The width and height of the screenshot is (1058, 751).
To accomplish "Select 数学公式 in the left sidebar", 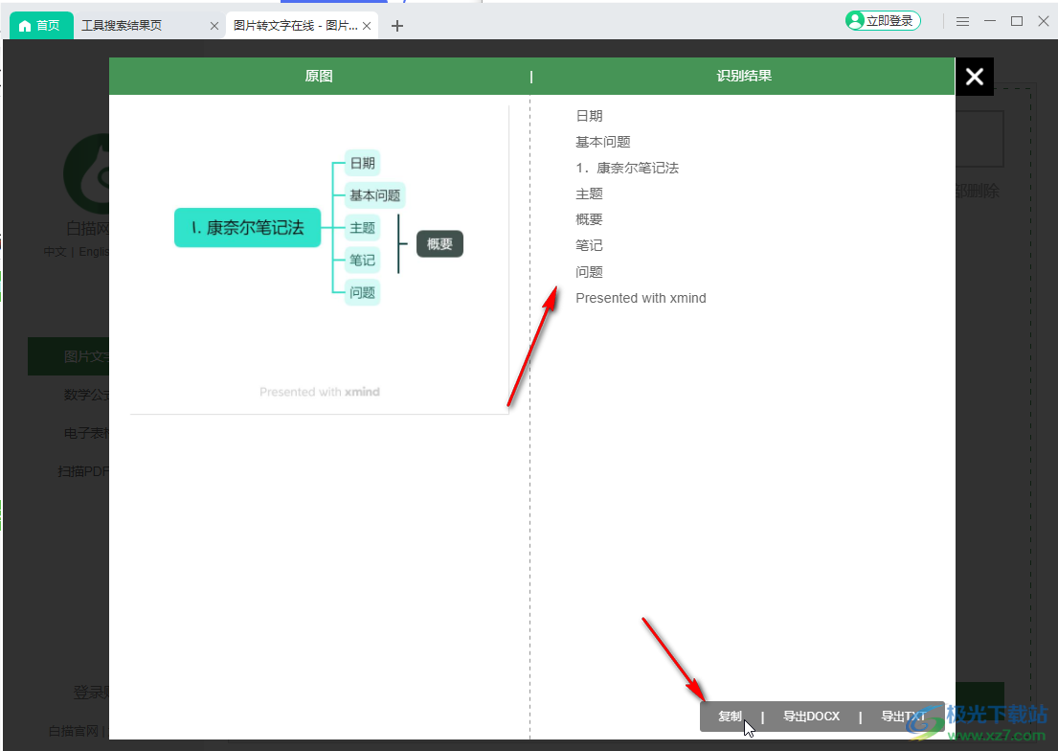I will [x=86, y=395].
